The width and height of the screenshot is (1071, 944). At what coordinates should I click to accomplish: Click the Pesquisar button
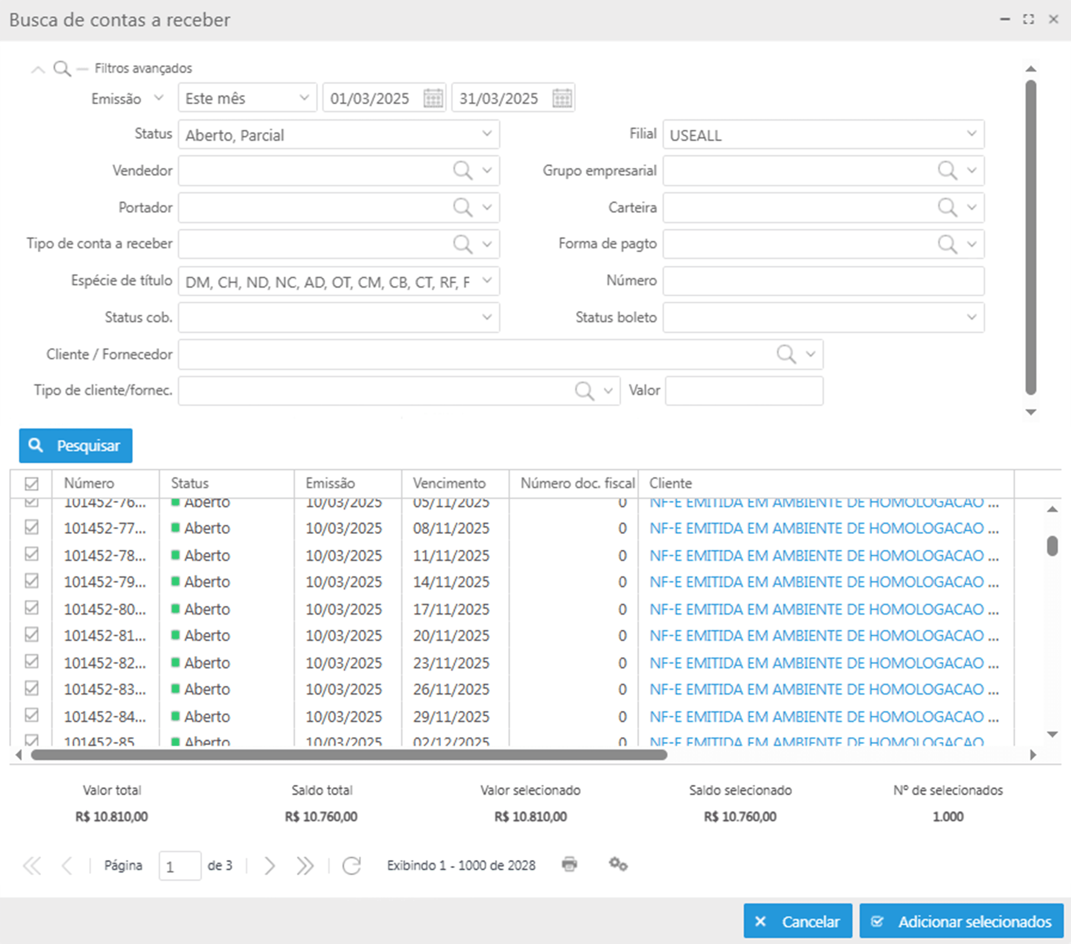point(75,446)
